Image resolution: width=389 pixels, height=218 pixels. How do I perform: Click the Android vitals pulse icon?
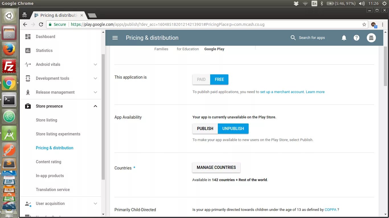click(x=28, y=64)
